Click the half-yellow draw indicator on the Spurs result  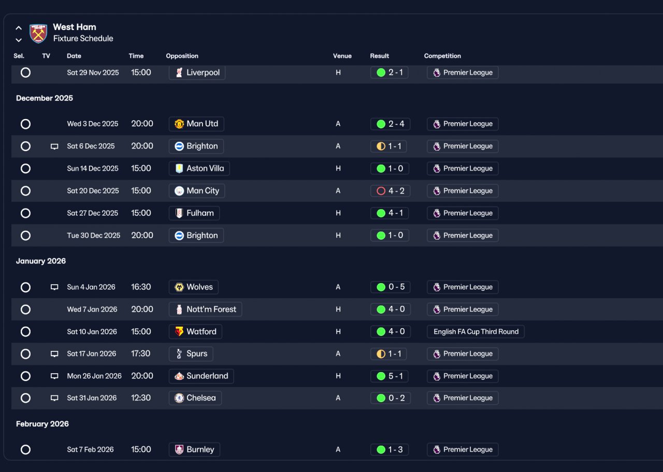point(381,354)
